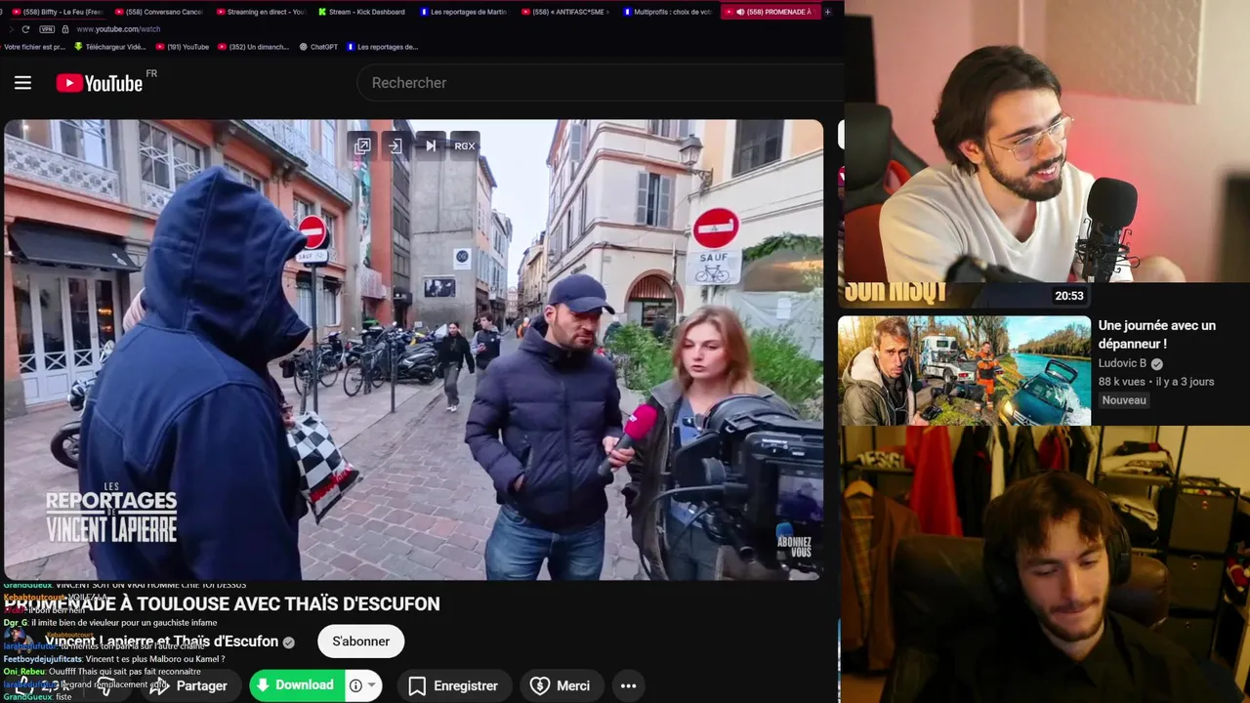Open the Download info dropdown arrow
The width and height of the screenshot is (1250, 703).
pyautogui.click(x=372, y=685)
